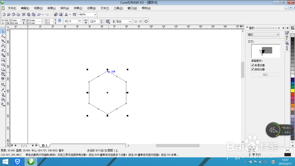This screenshot has width=295, height=166.
Task: Click the 相交 button in docker
Action: click(265, 75)
